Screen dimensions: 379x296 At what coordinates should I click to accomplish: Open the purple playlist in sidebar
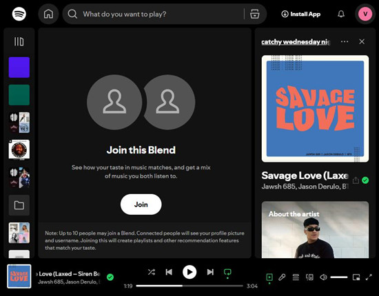[x=19, y=67]
